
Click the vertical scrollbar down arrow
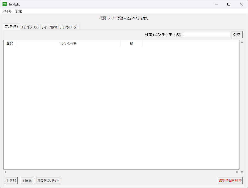click(x=242, y=172)
